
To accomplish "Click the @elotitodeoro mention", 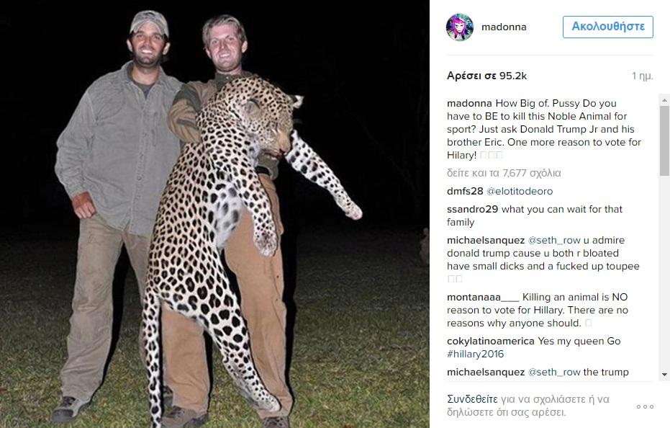I will [x=520, y=191].
